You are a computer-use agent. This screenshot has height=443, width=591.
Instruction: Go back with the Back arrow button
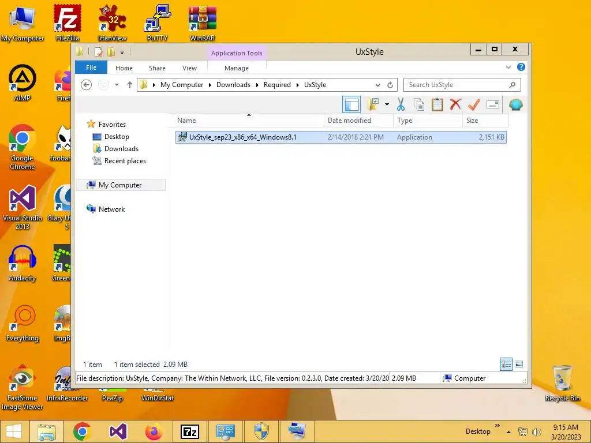tap(87, 85)
